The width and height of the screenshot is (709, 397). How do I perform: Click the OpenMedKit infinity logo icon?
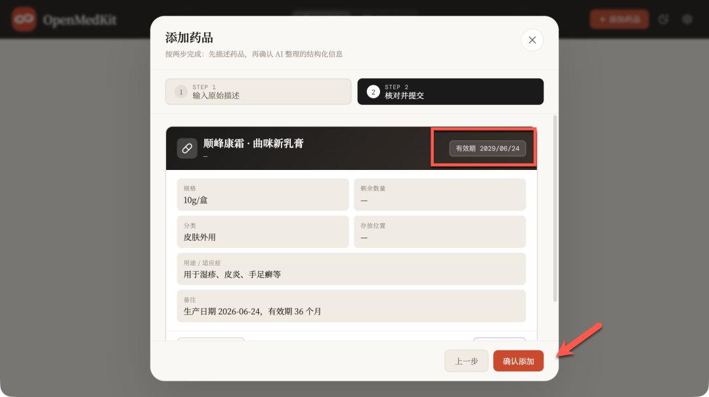pyautogui.click(x=24, y=20)
